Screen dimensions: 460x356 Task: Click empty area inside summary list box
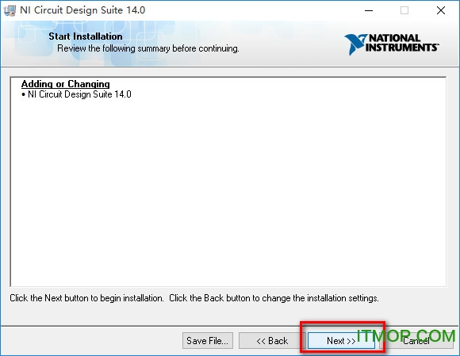[x=228, y=190]
